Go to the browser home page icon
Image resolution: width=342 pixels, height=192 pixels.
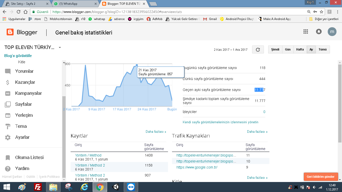25,12
